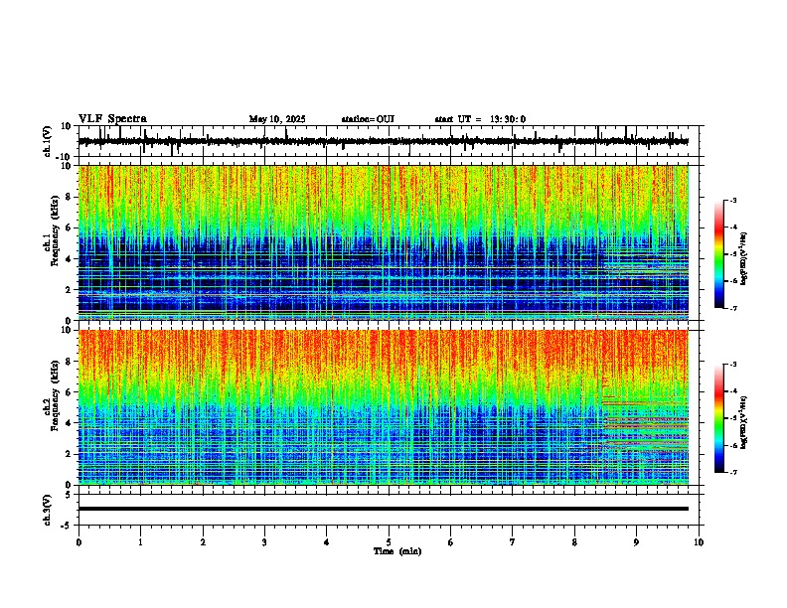This screenshot has width=787, height=608.
Task: Click tick label "5" on the Time axis
Action: 389,542
